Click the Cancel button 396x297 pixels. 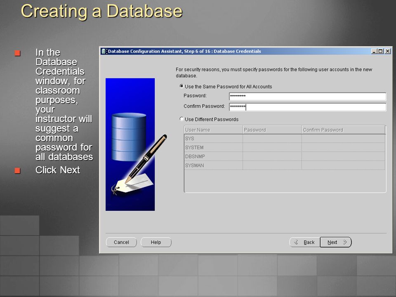121,242
